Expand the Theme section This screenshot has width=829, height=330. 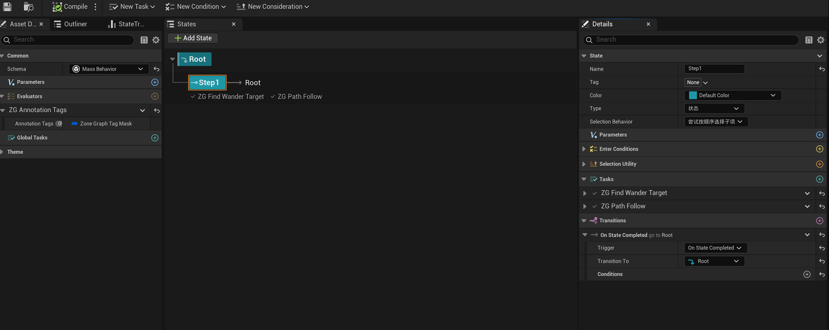pos(2,152)
